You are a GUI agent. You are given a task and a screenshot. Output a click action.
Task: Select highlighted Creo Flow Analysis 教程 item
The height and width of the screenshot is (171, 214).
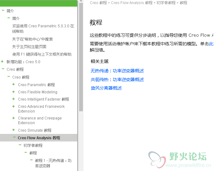[x=39, y=138]
